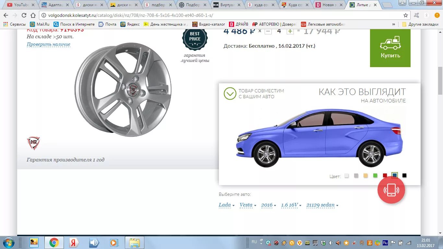
Task: Open Другие закладки folder
Action: click(420, 24)
